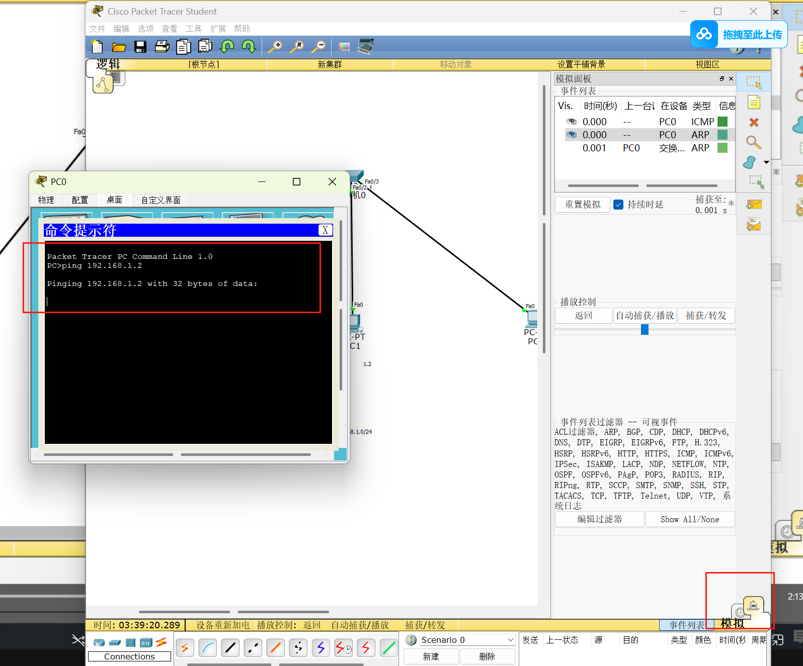
Task: Open the 工具 menu
Action: 194,29
